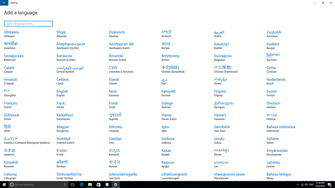Image resolution: width=335 pixels, height=188 pixels.
Task: Show hidden system tray icons
Action: [298, 184]
